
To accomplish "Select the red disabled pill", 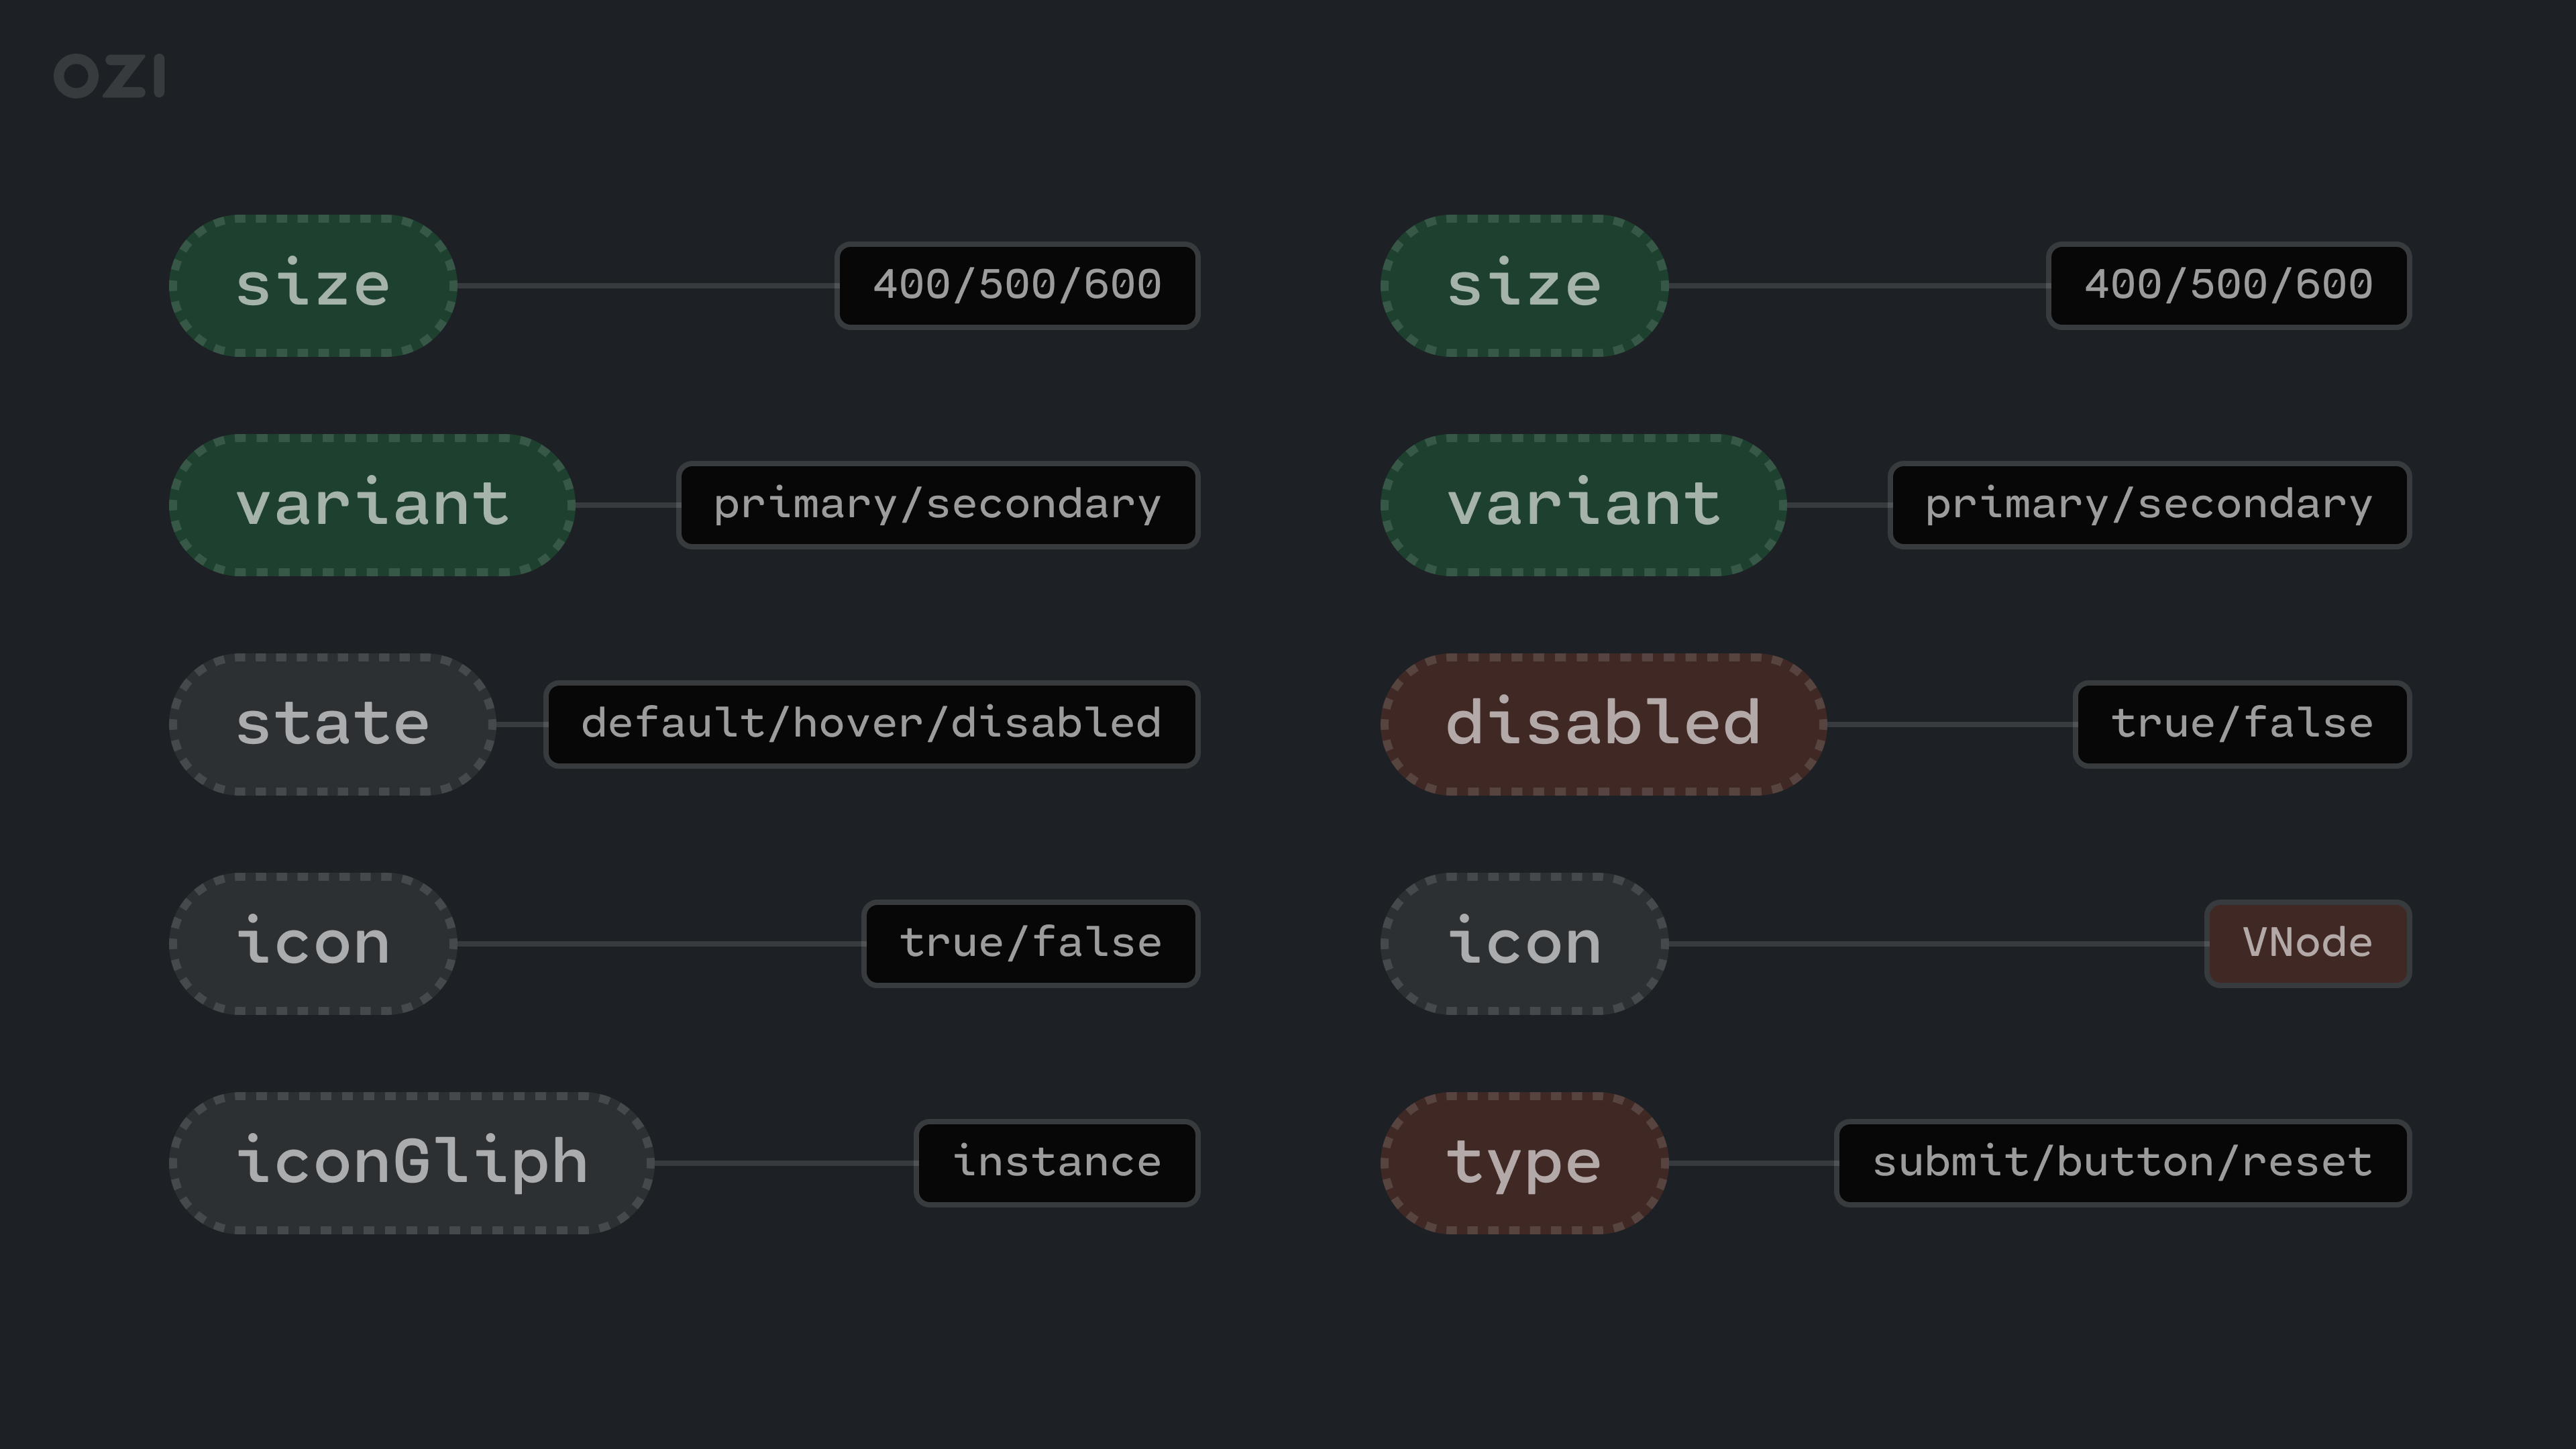I will click(x=1603, y=724).
